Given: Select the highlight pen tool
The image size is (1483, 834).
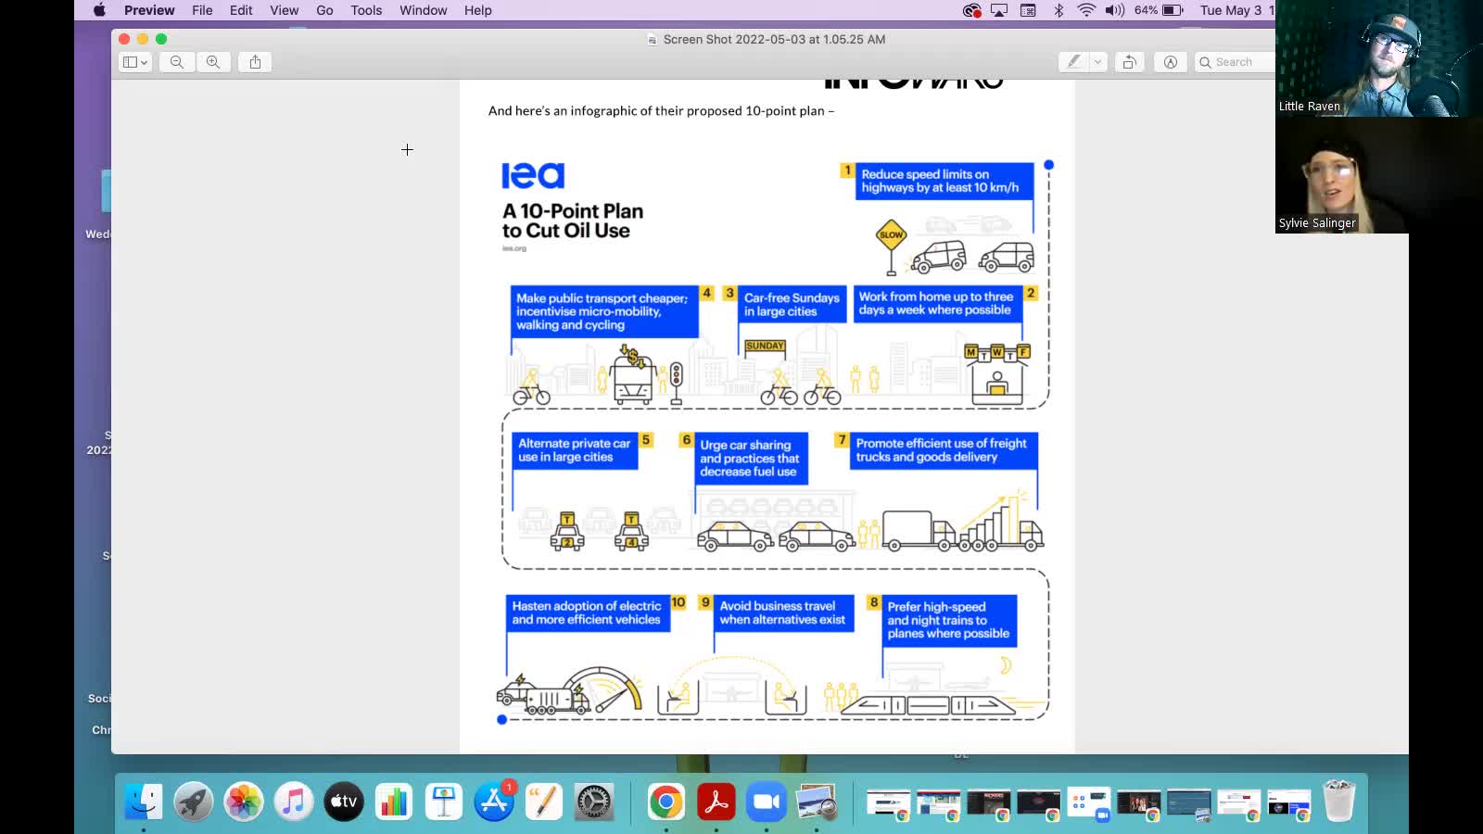Looking at the screenshot, I should coord(1073,62).
